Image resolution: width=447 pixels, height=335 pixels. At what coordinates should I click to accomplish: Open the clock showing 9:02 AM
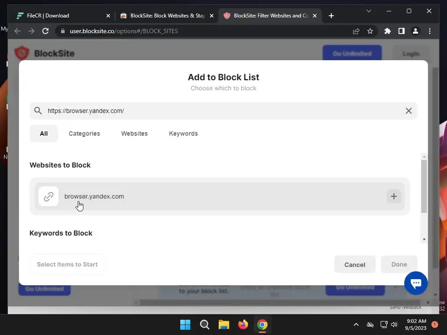click(416, 325)
